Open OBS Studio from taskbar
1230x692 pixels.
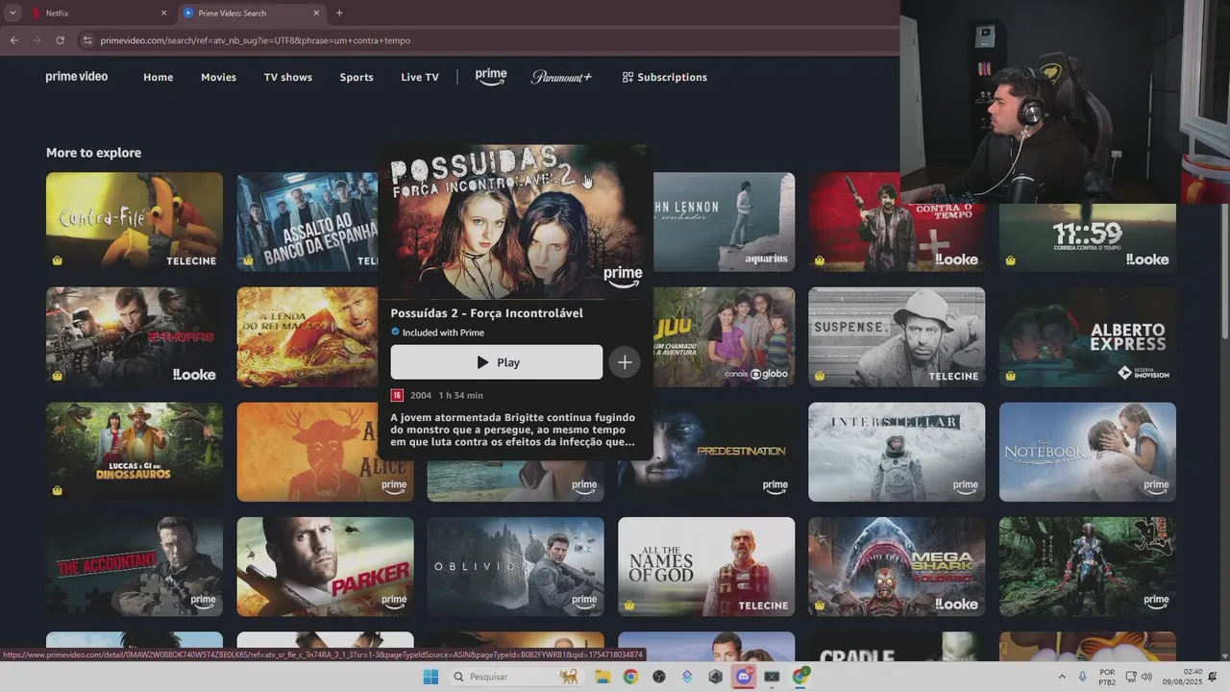(x=659, y=677)
